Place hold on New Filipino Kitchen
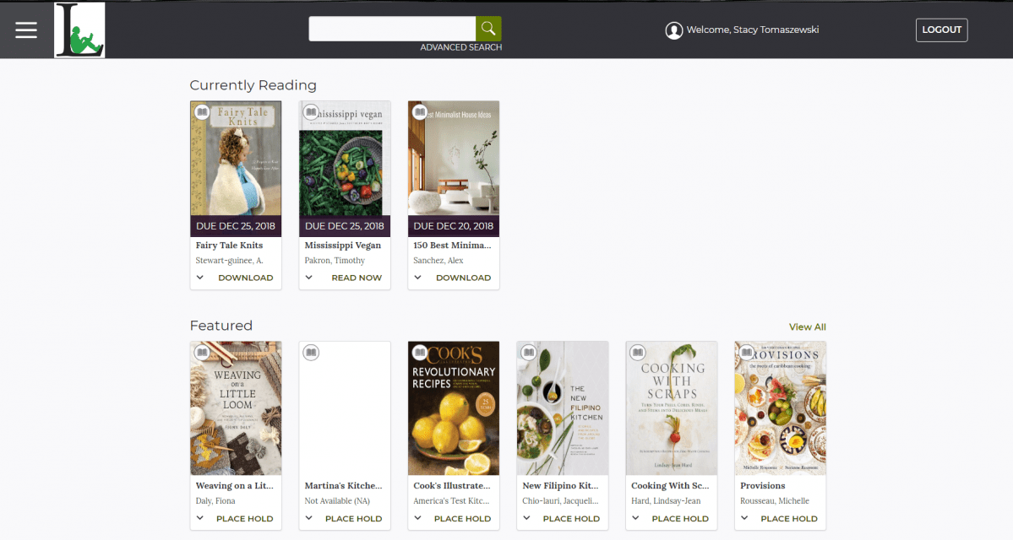 (571, 519)
